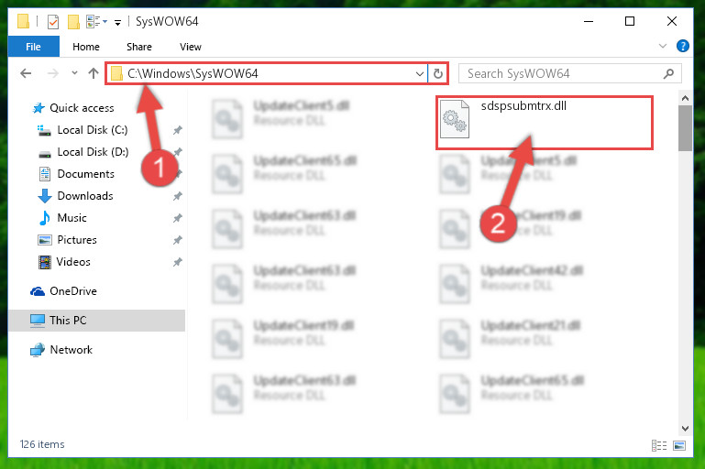Open the Help question mark icon
705x469 pixels.
pos(682,46)
